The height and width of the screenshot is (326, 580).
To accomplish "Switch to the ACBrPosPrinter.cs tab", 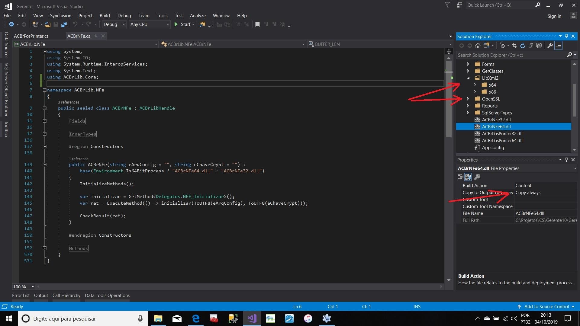I will click(31, 36).
